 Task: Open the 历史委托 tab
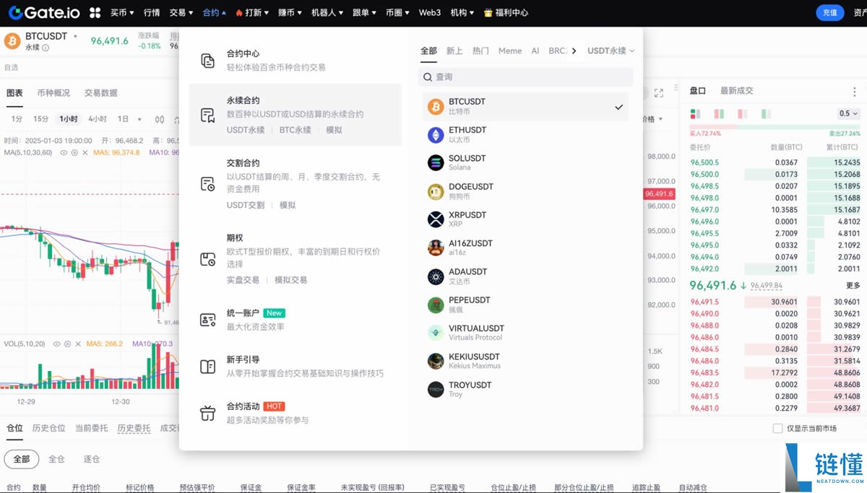134,428
